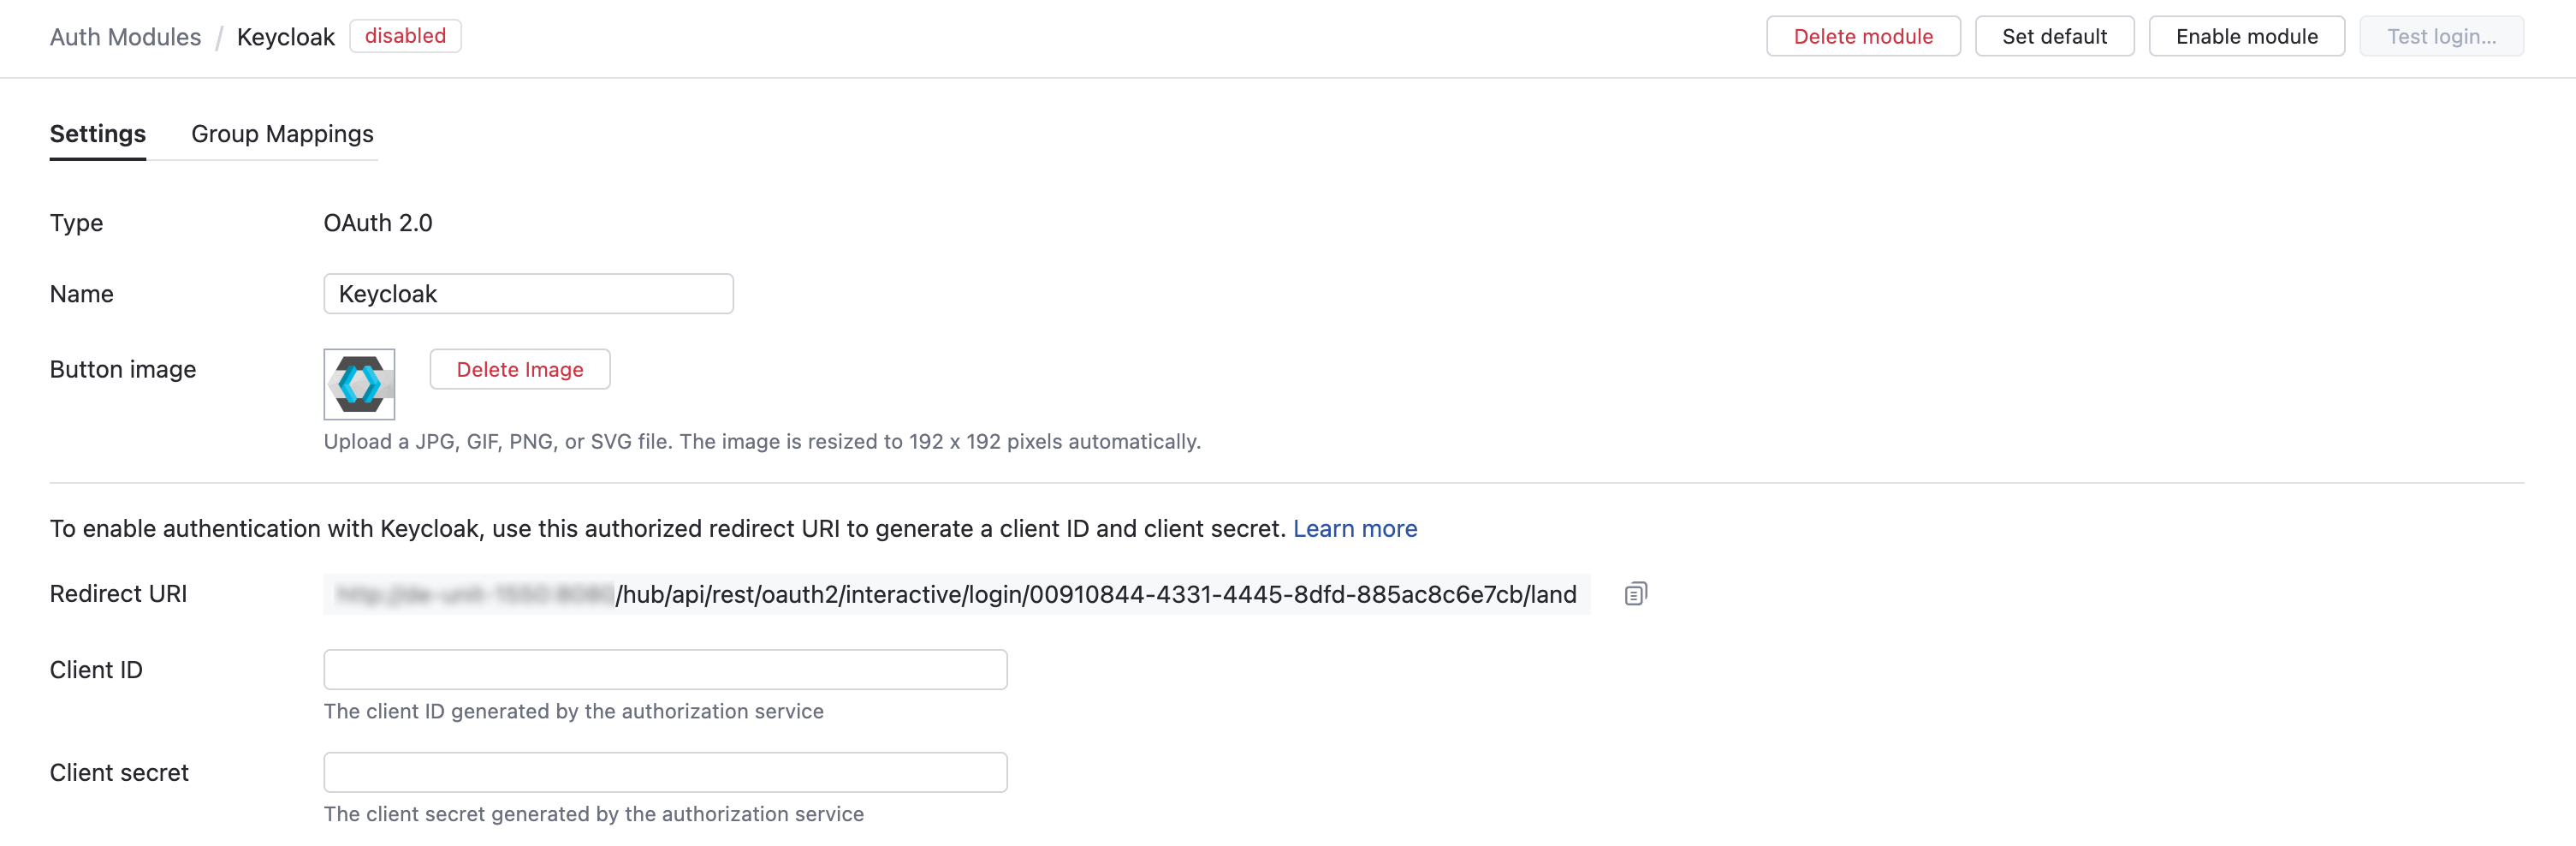This screenshot has width=2576, height=846.
Task: Focus the Name text field
Action: (528, 294)
